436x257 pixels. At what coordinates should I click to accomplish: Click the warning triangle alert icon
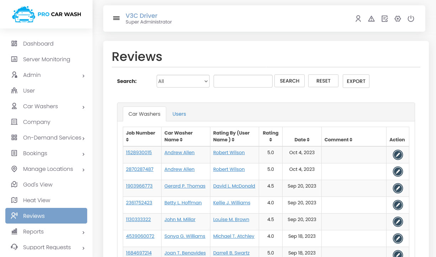[x=371, y=19]
